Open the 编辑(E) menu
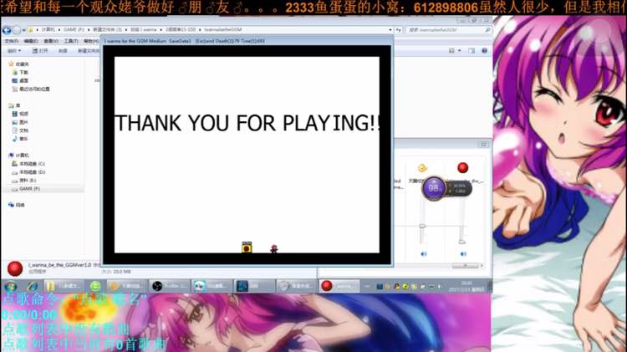The height and width of the screenshot is (352, 627). point(31,41)
